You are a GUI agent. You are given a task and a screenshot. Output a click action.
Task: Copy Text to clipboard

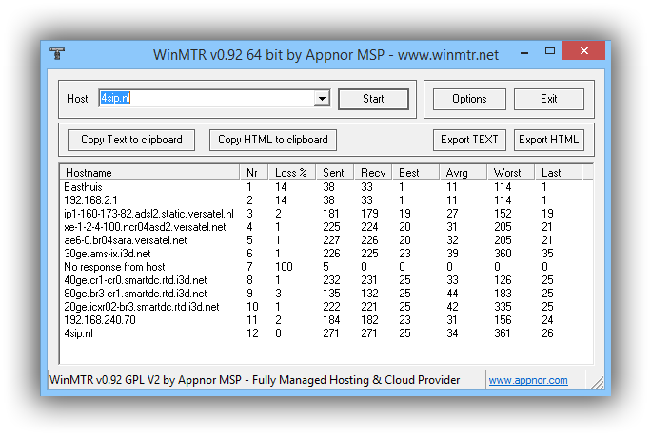pos(131,140)
